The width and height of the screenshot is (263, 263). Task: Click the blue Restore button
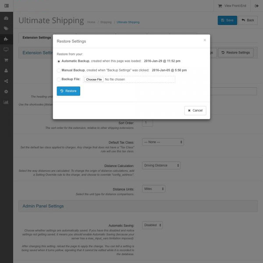click(x=68, y=91)
